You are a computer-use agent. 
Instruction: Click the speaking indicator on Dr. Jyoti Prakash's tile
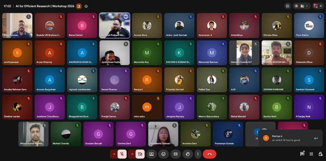pos(126,17)
